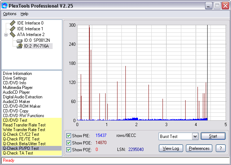The image size is (231, 165).
Task: Click the IDE Interface 1 chip icon
Action: point(13,29)
